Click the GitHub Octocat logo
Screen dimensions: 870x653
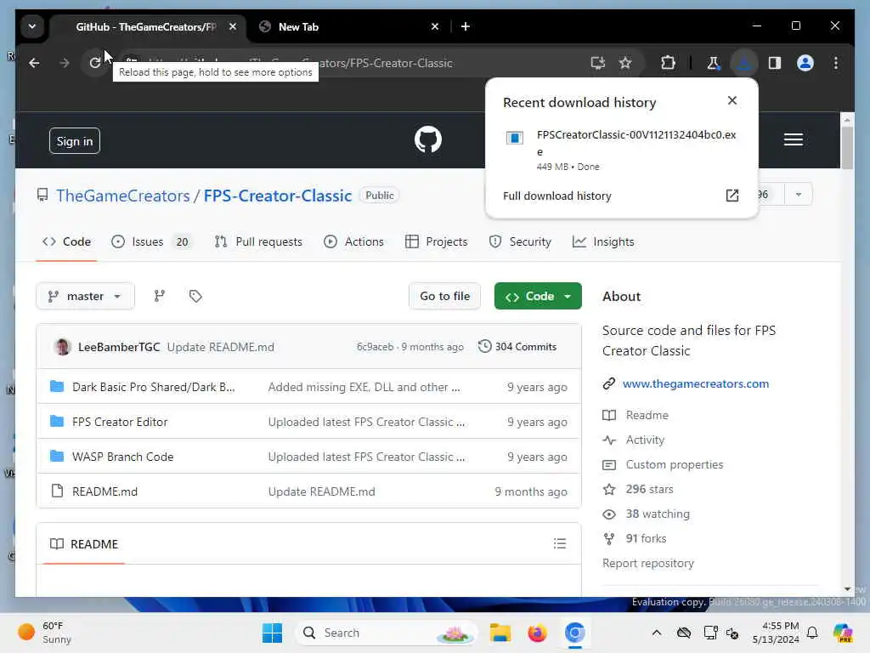click(428, 139)
